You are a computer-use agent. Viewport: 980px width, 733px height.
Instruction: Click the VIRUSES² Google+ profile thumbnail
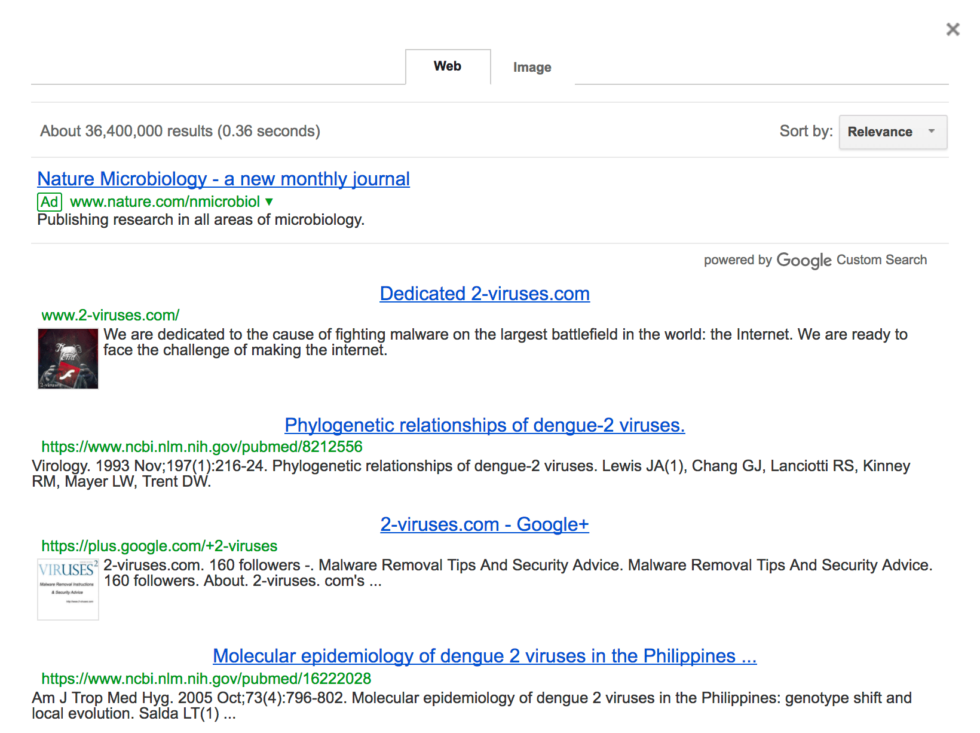click(68, 590)
